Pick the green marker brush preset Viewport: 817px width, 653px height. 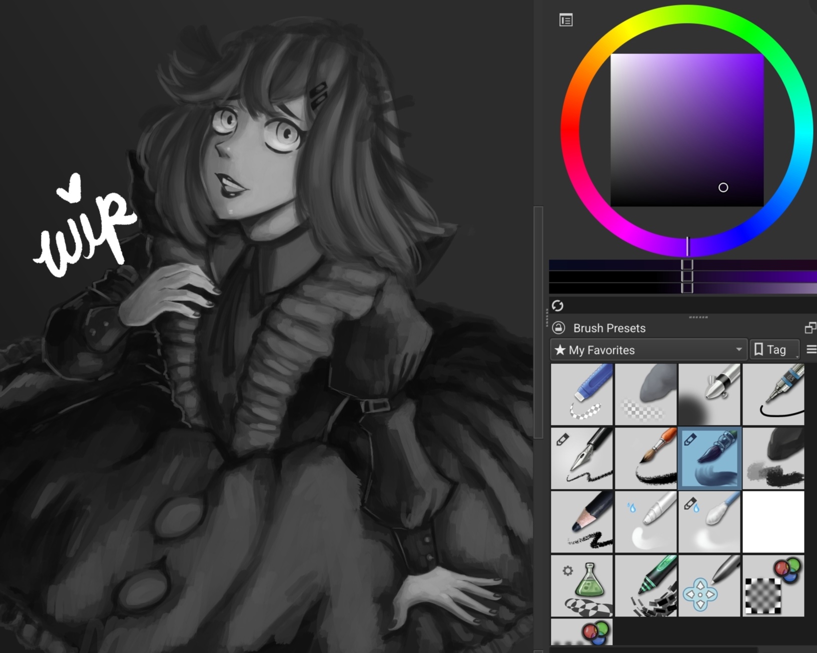645,585
